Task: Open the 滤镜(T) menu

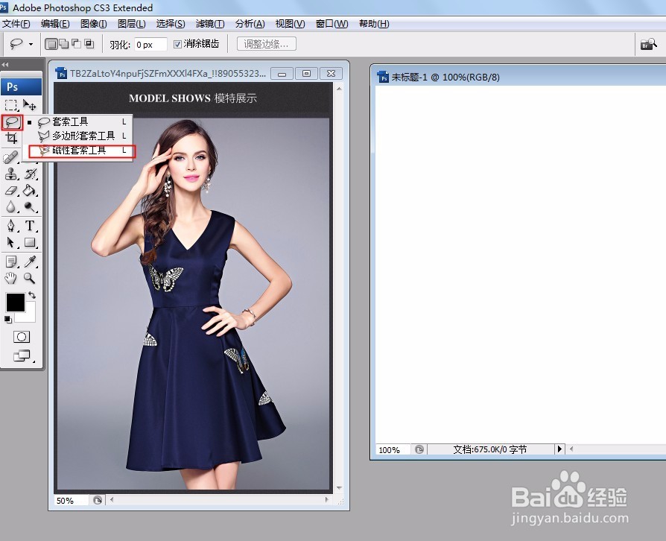Action: click(x=210, y=24)
